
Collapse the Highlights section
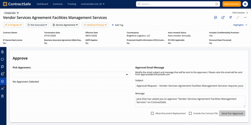(240, 25)
